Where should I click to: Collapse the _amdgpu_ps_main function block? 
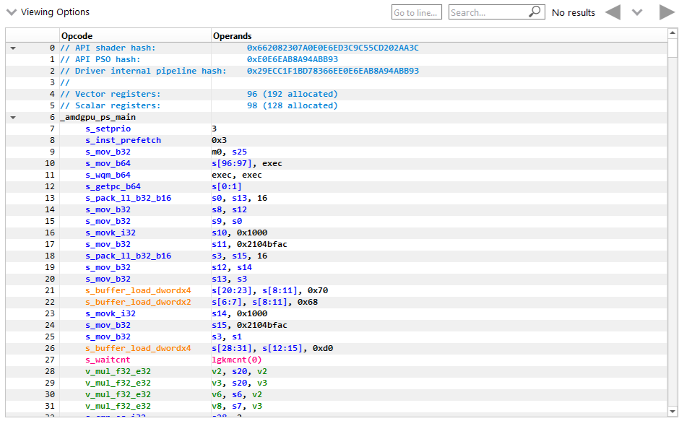(x=12, y=116)
